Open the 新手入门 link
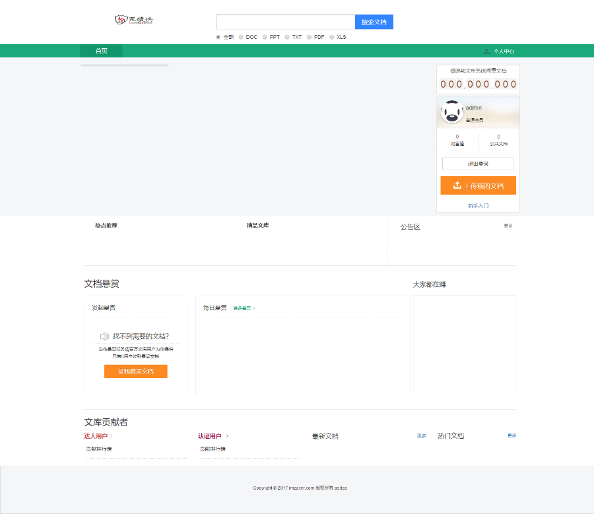The width and height of the screenshot is (594, 514). (x=478, y=206)
